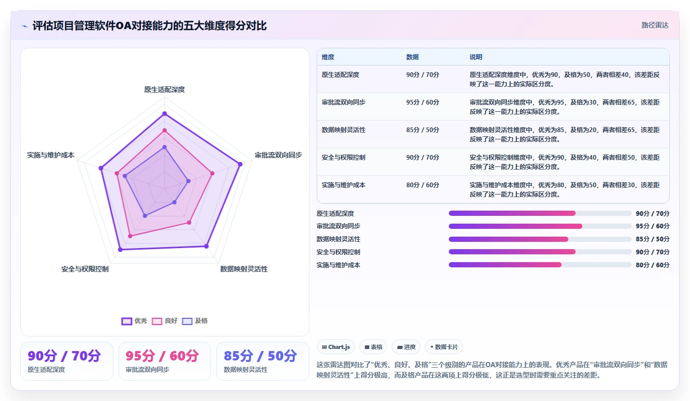This screenshot has width=690, height=401.
Task: Open the 95分 / 60分 审批流双向同步 card
Action: pos(165,361)
